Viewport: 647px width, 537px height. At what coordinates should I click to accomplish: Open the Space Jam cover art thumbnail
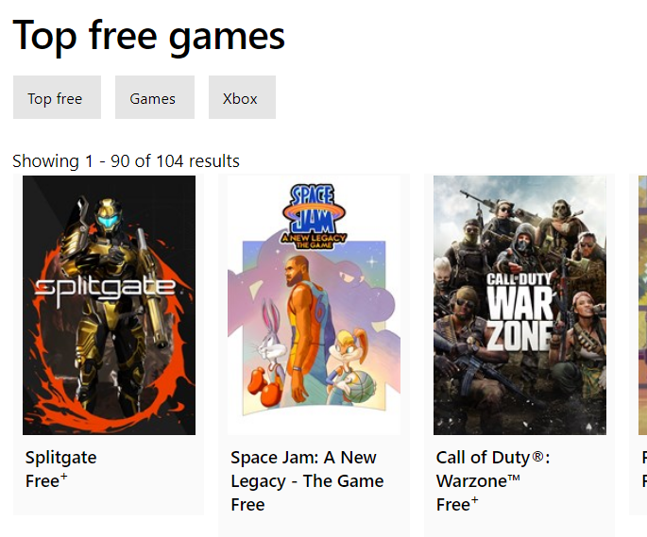pyautogui.click(x=314, y=305)
